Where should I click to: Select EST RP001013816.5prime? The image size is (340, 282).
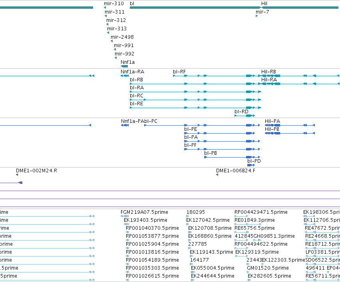tap(152, 252)
